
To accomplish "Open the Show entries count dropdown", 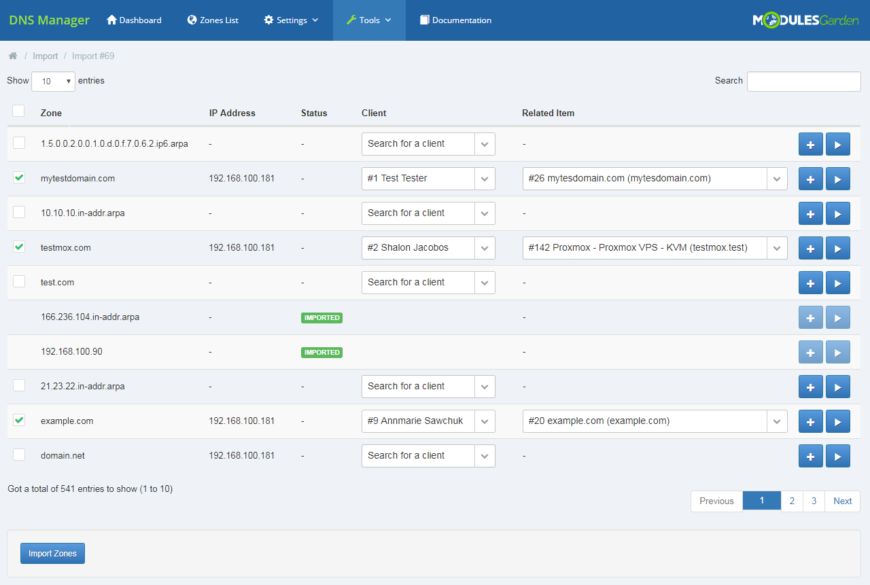I will pos(53,82).
